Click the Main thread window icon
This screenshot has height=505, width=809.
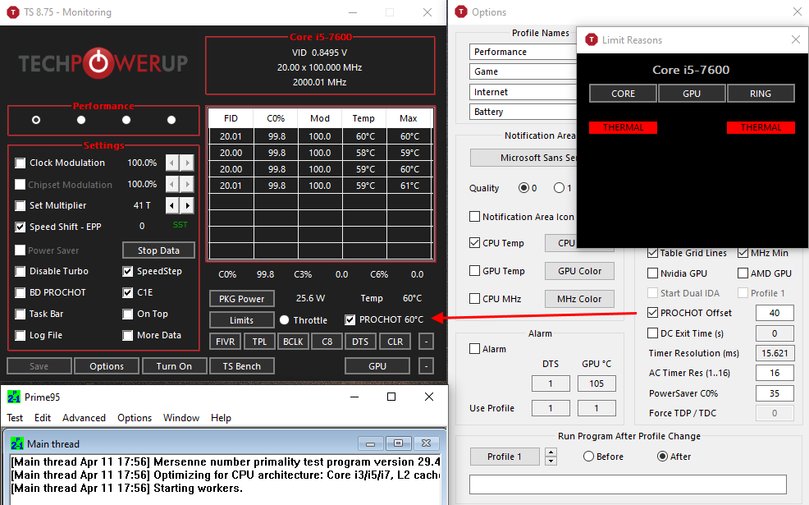pos(17,443)
